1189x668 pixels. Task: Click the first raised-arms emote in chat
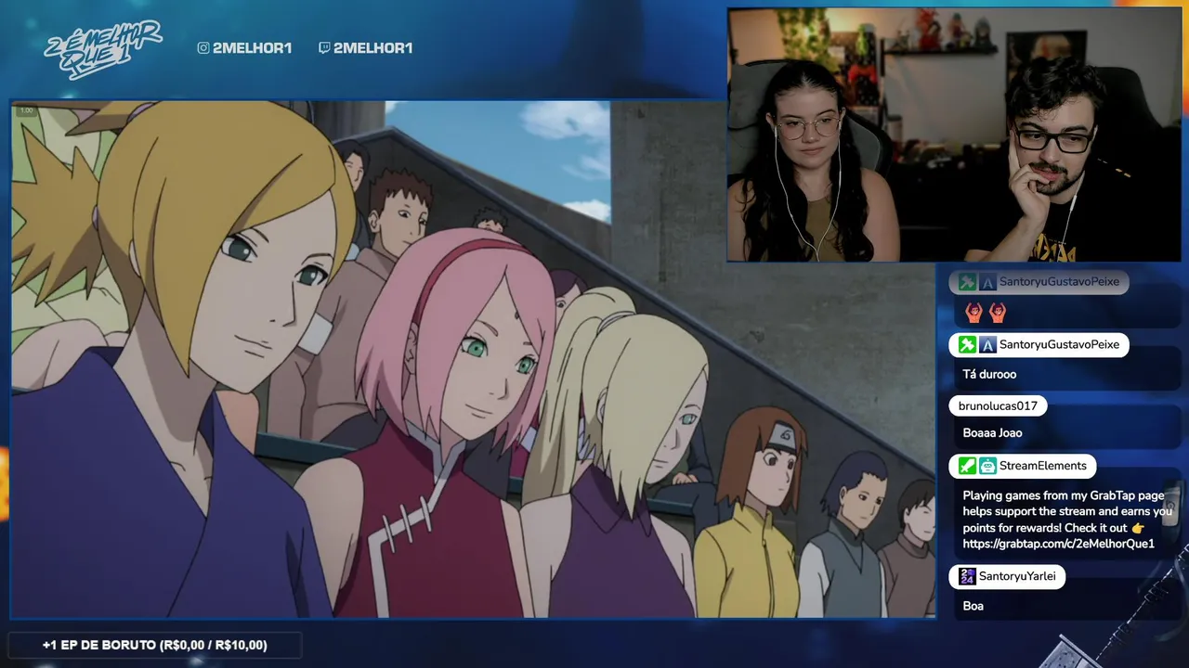coord(973,313)
